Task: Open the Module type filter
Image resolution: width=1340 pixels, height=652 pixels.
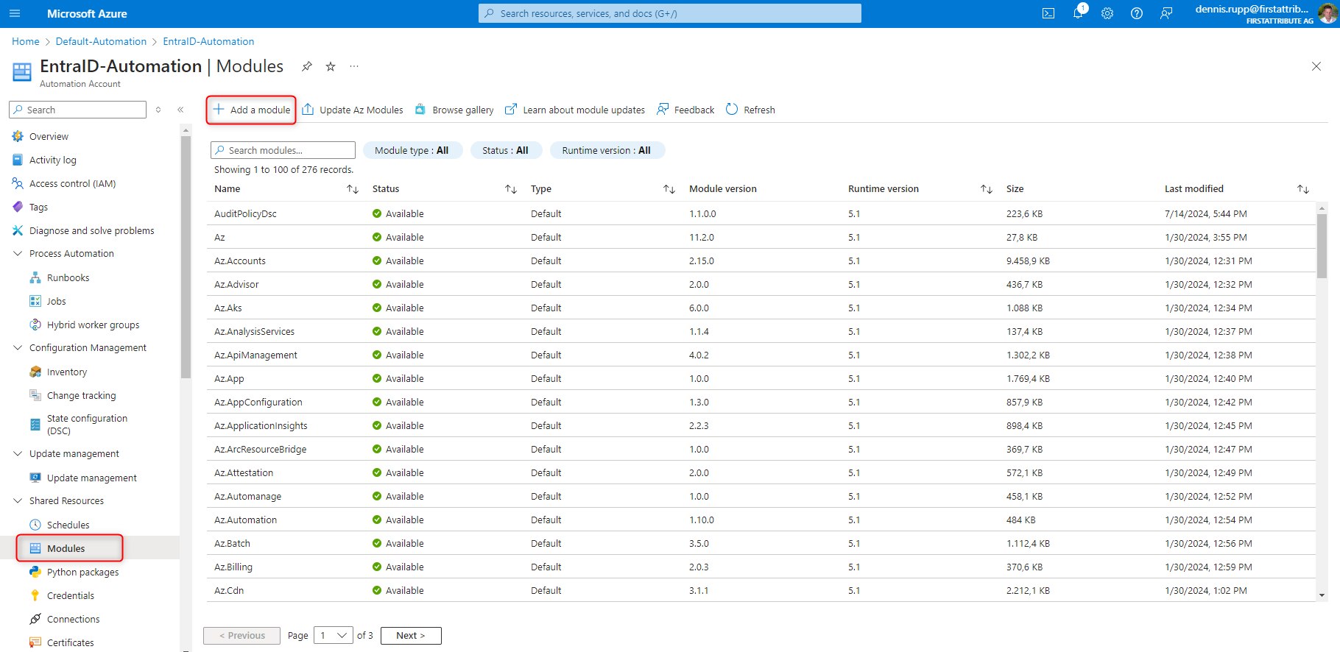Action: 412,150
